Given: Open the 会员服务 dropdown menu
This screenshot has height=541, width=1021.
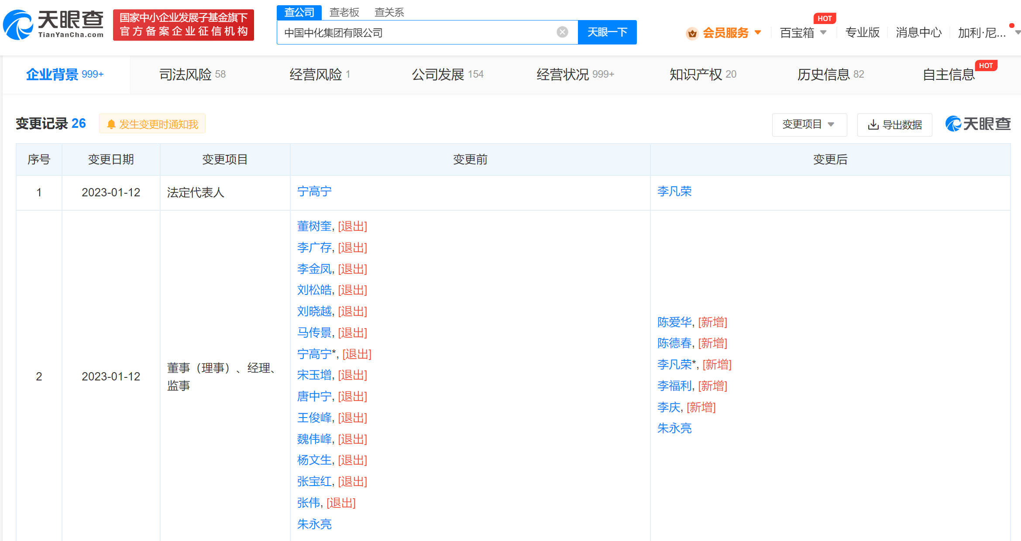Looking at the screenshot, I should point(725,33).
